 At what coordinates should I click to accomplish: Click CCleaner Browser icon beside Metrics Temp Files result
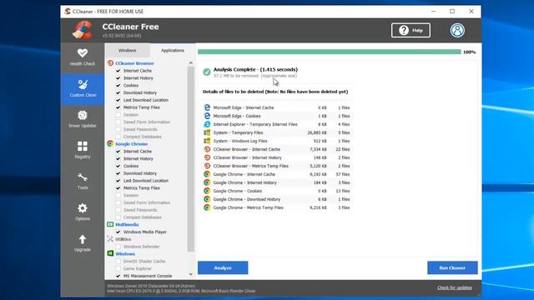tap(207, 166)
